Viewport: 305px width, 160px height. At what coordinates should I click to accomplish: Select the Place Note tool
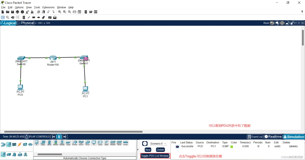[24, 17]
